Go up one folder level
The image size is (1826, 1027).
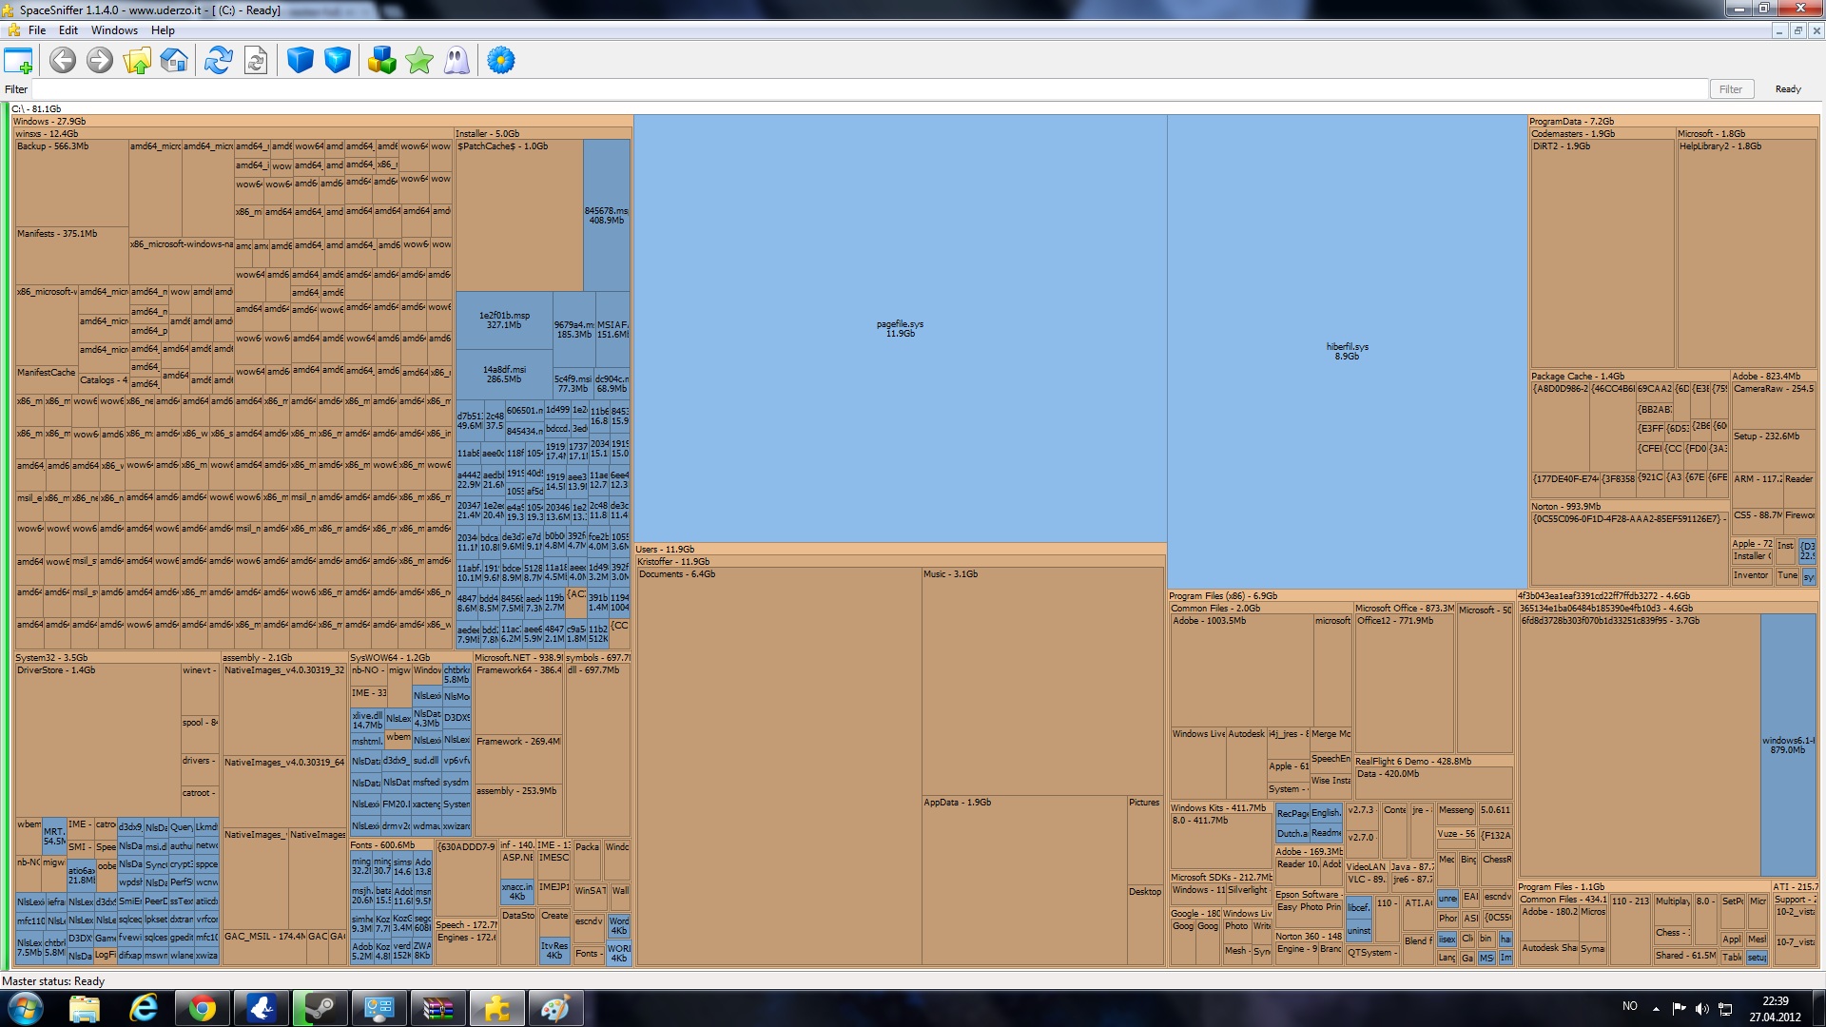[137, 61]
